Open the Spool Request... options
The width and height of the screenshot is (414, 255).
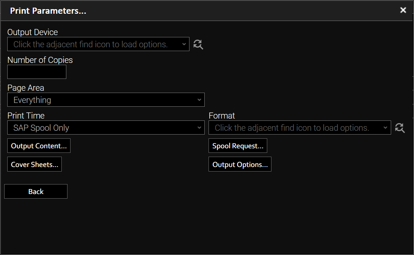[238, 146]
